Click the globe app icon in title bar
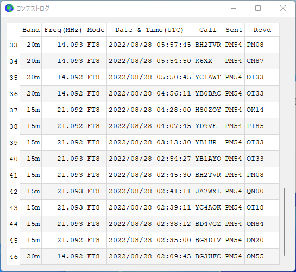296x272 pixels. click(x=9, y=8)
